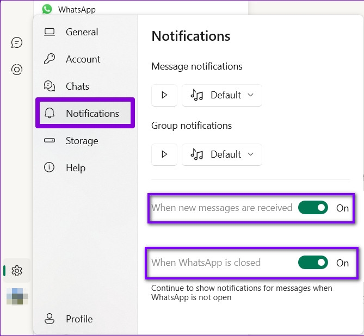Open General settings section
This screenshot has height=336, width=364.
(x=85, y=32)
